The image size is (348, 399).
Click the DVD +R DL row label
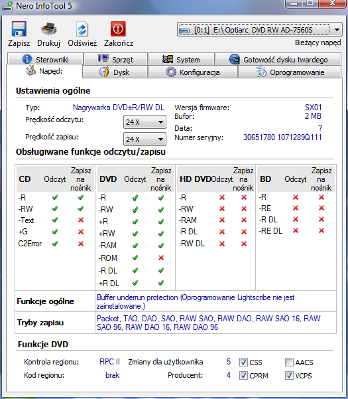pyautogui.click(x=109, y=283)
